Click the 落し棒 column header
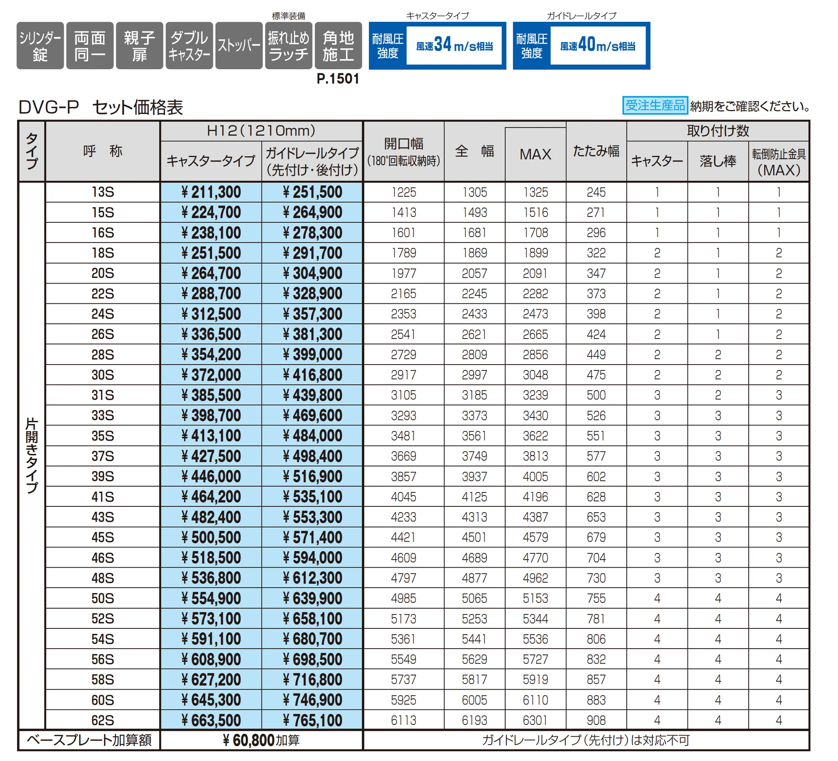 pos(718,162)
